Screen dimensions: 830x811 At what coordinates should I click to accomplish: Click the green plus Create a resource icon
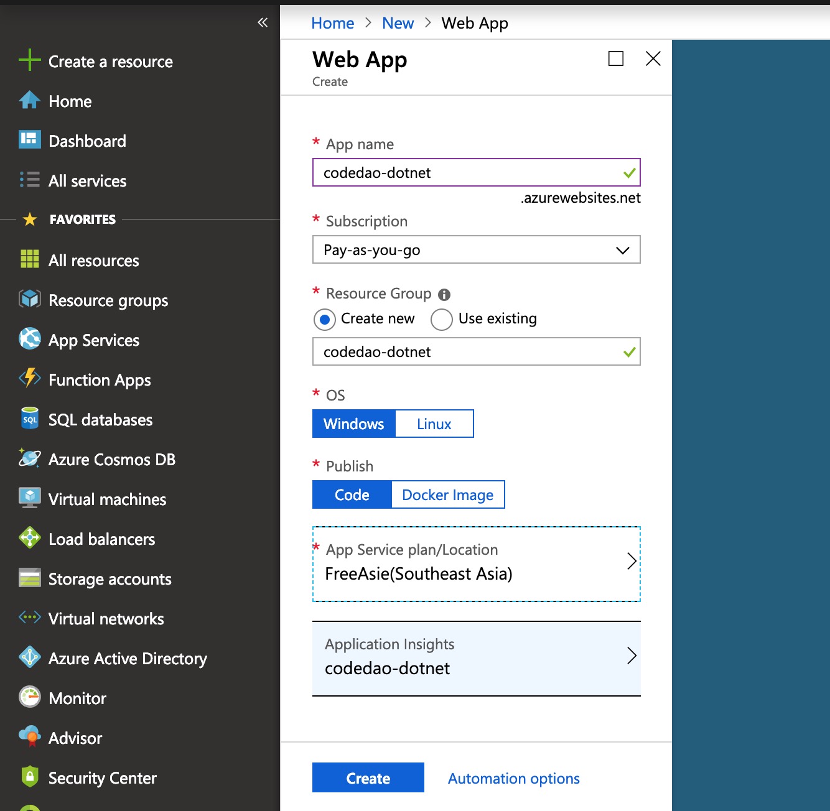click(x=29, y=61)
